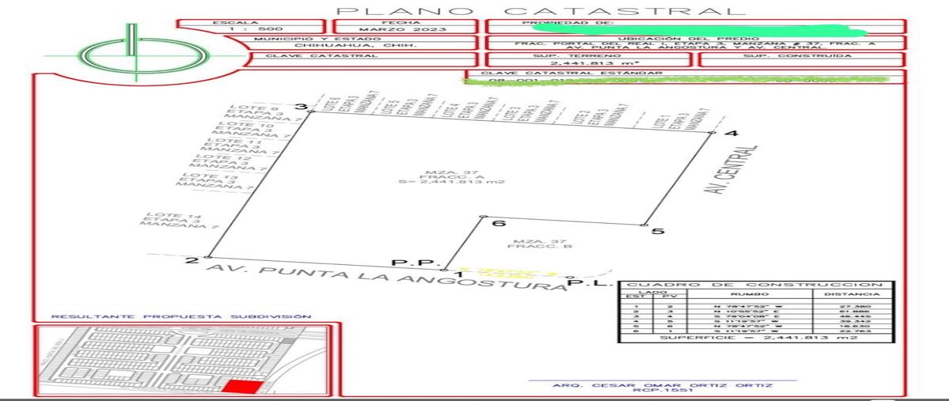The width and height of the screenshot is (949, 401).
Task: Click the LOTE 14 ETAPA 3 label
Action: tap(180, 221)
